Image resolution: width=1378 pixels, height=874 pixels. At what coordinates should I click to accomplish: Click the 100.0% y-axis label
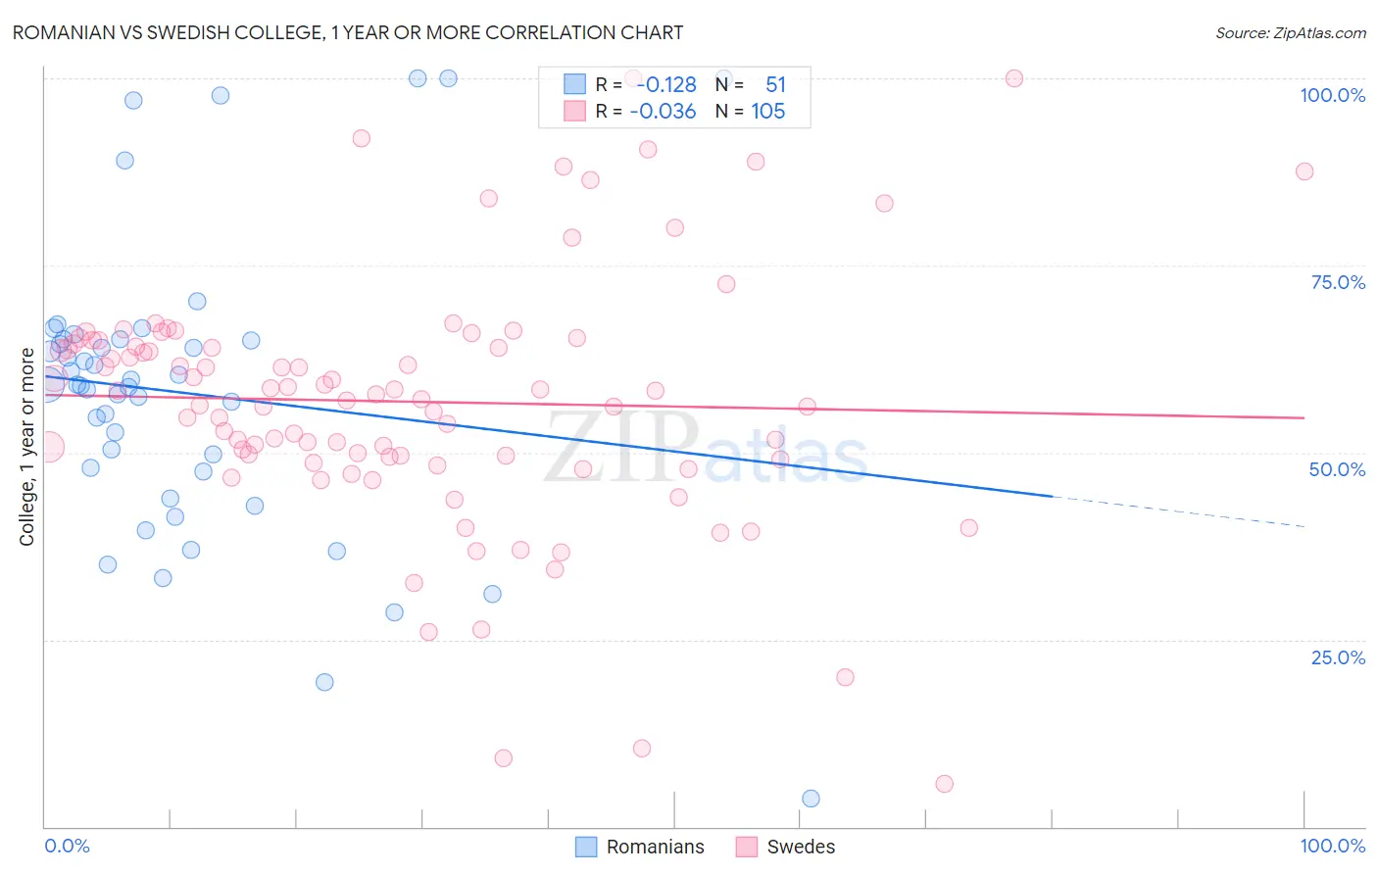[x=1332, y=95]
